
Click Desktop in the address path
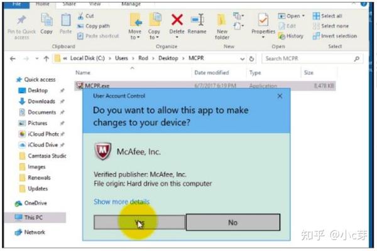pyautogui.click(x=168, y=58)
